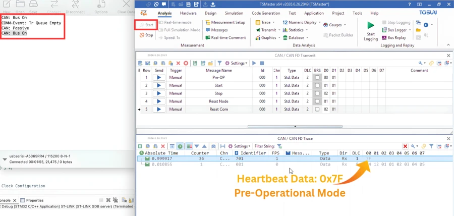This screenshot has height=216, width=454.
Task: Open the Simulation ribbon tab
Action: point(234,13)
